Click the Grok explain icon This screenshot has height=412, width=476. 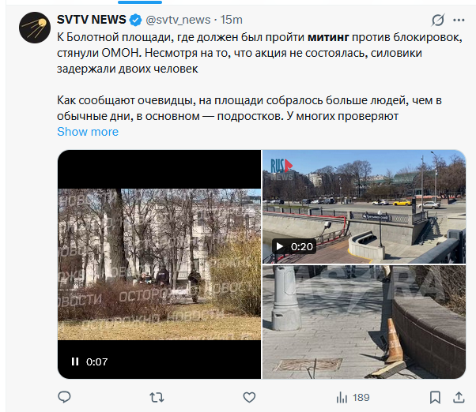click(438, 20)
